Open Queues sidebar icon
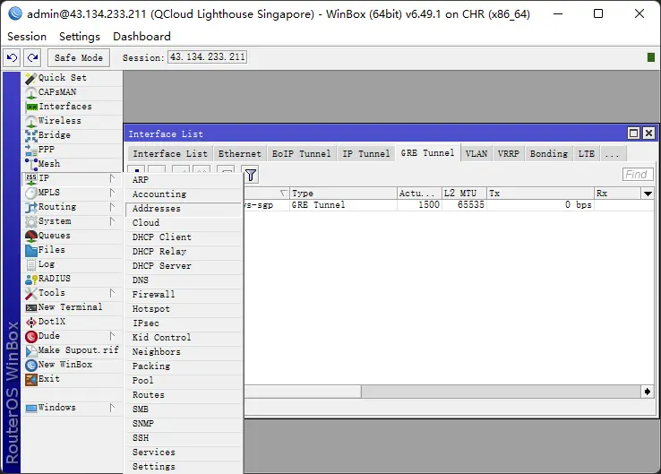The image size is (661, 474). pyautogui.click(x=31, y=236)
